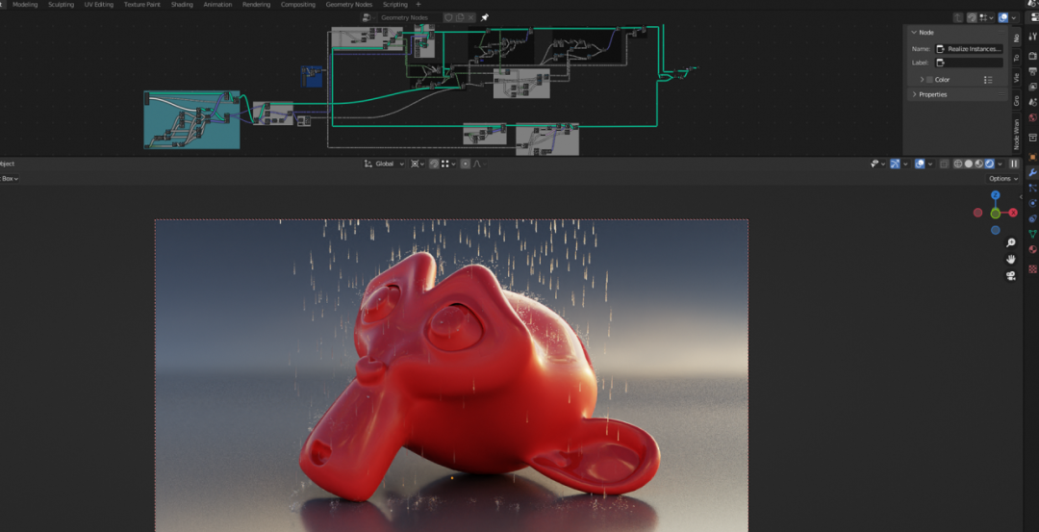Click the viewport pan hand icon

coord(1010,259)
